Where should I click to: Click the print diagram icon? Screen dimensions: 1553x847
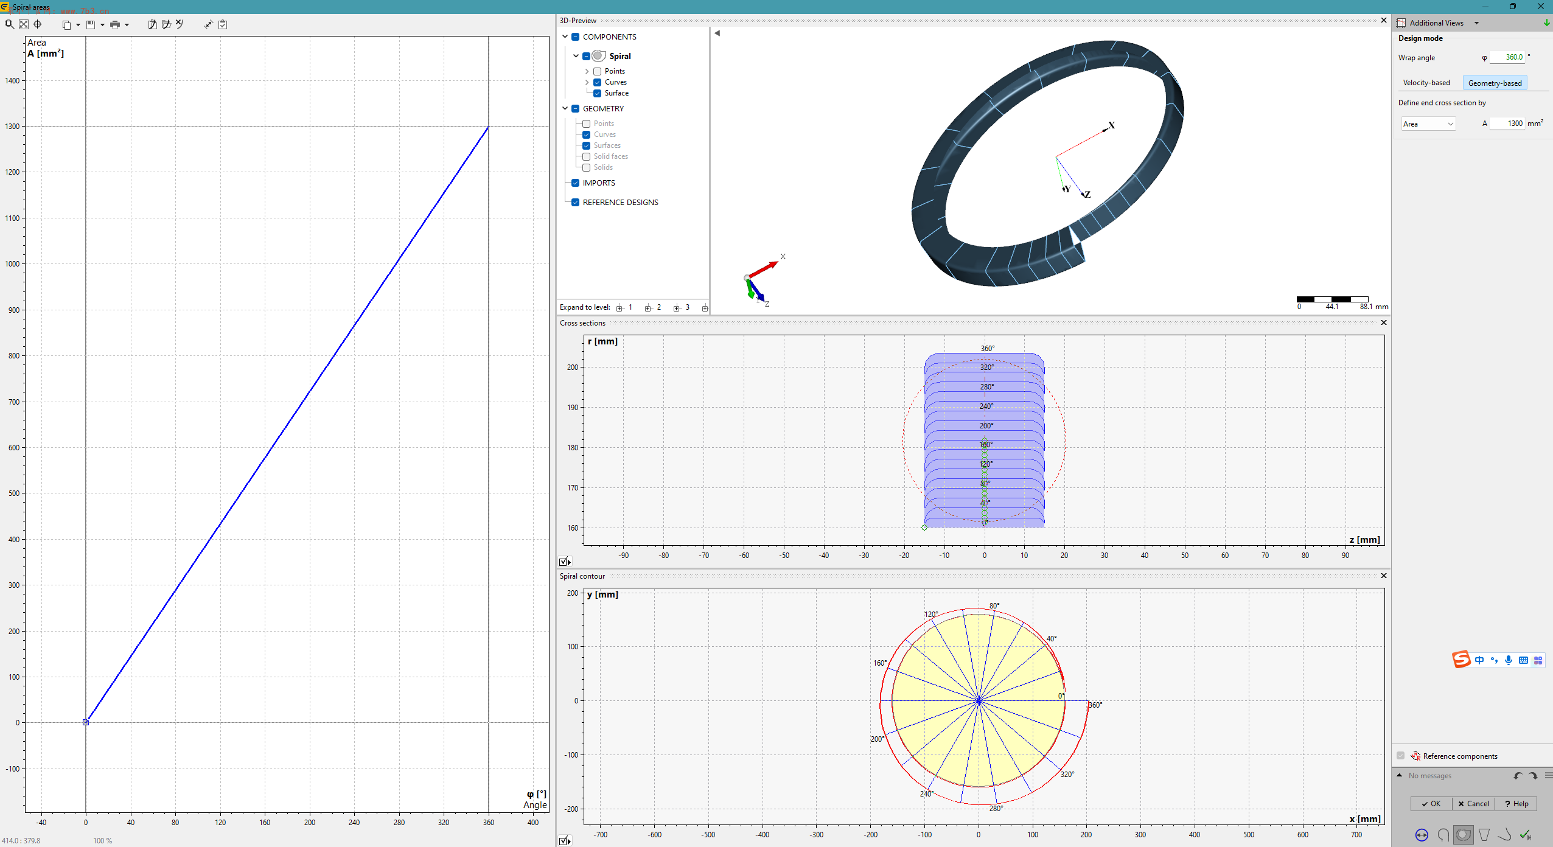(114, 24)
